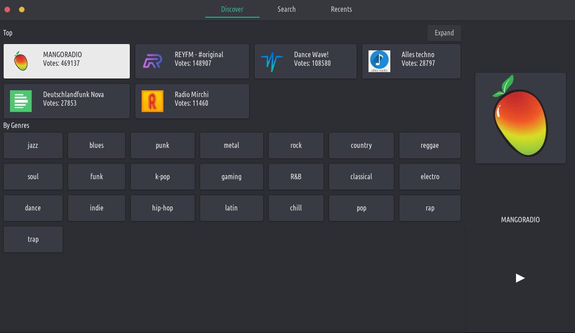Image resolution: width=575 pixels, height=333 pixels.
Task: Pick the reggae genre
Action: click(429, 146)
